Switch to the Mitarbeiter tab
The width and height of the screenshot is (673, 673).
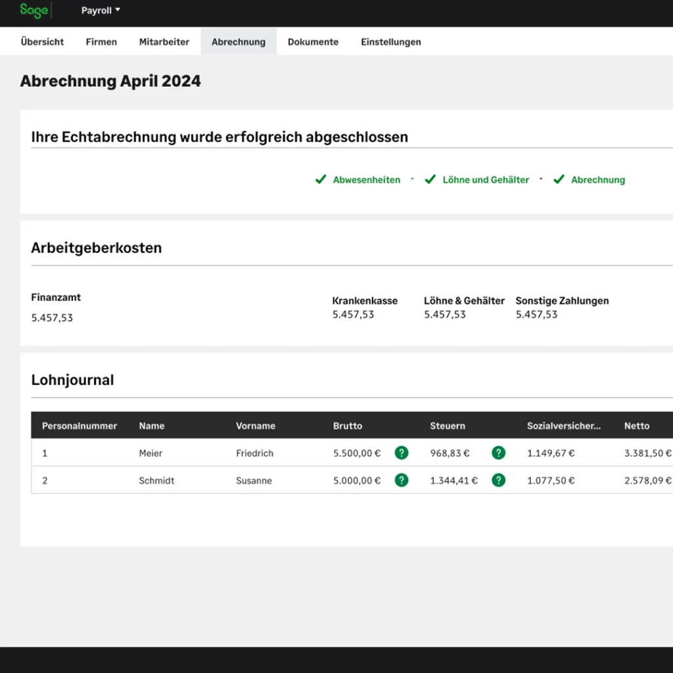pyautogui.click(x=164, y=41)
